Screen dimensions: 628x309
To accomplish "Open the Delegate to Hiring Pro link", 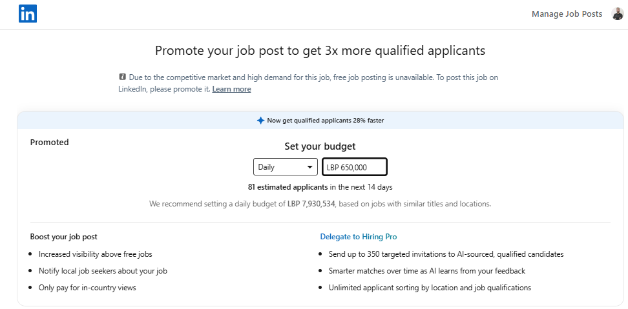I will (x=363, y=237).
